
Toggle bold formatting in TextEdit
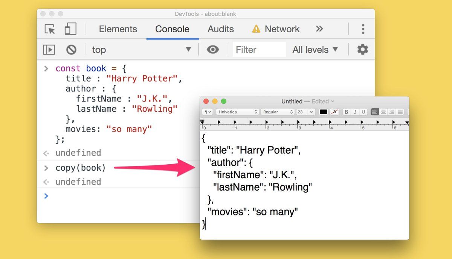[346, 112]
